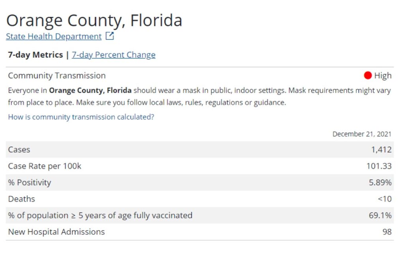Open 'How is community transmission calculated?' link
The width and height of the screenshot is (404, 255).
click(81, 117)
